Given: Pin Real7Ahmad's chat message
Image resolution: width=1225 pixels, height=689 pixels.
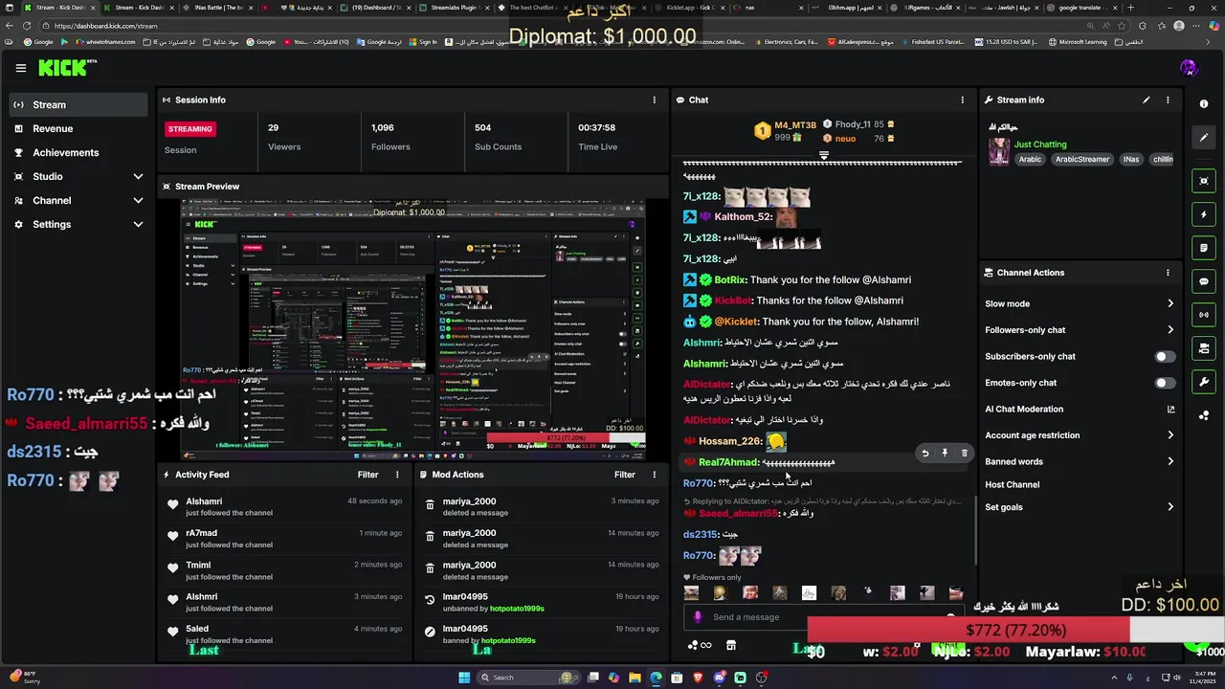Looking at the screenshot, I should click(945, 454).
